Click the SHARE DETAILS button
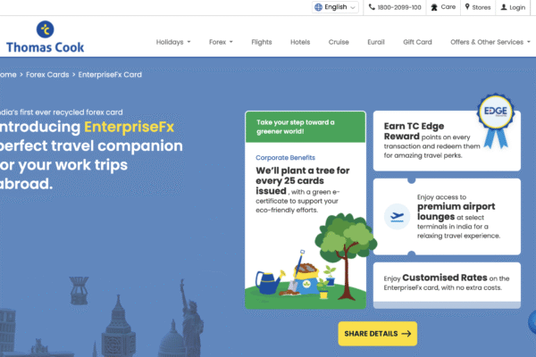 point(378,334)
